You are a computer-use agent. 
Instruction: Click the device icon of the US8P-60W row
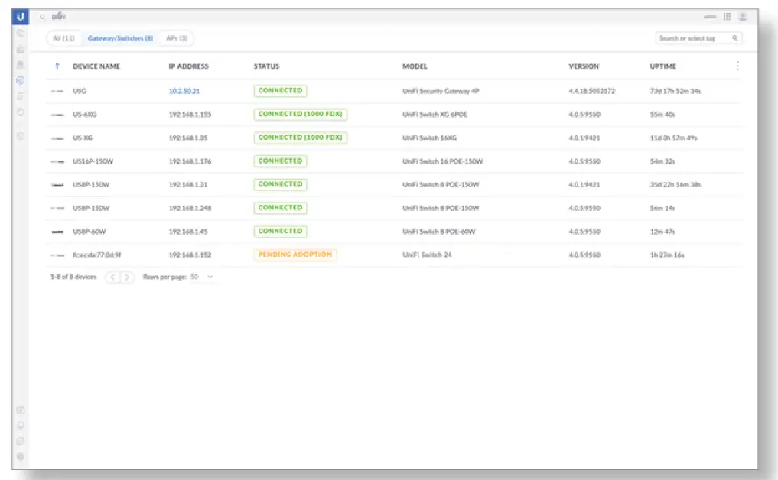coord(57,232)
